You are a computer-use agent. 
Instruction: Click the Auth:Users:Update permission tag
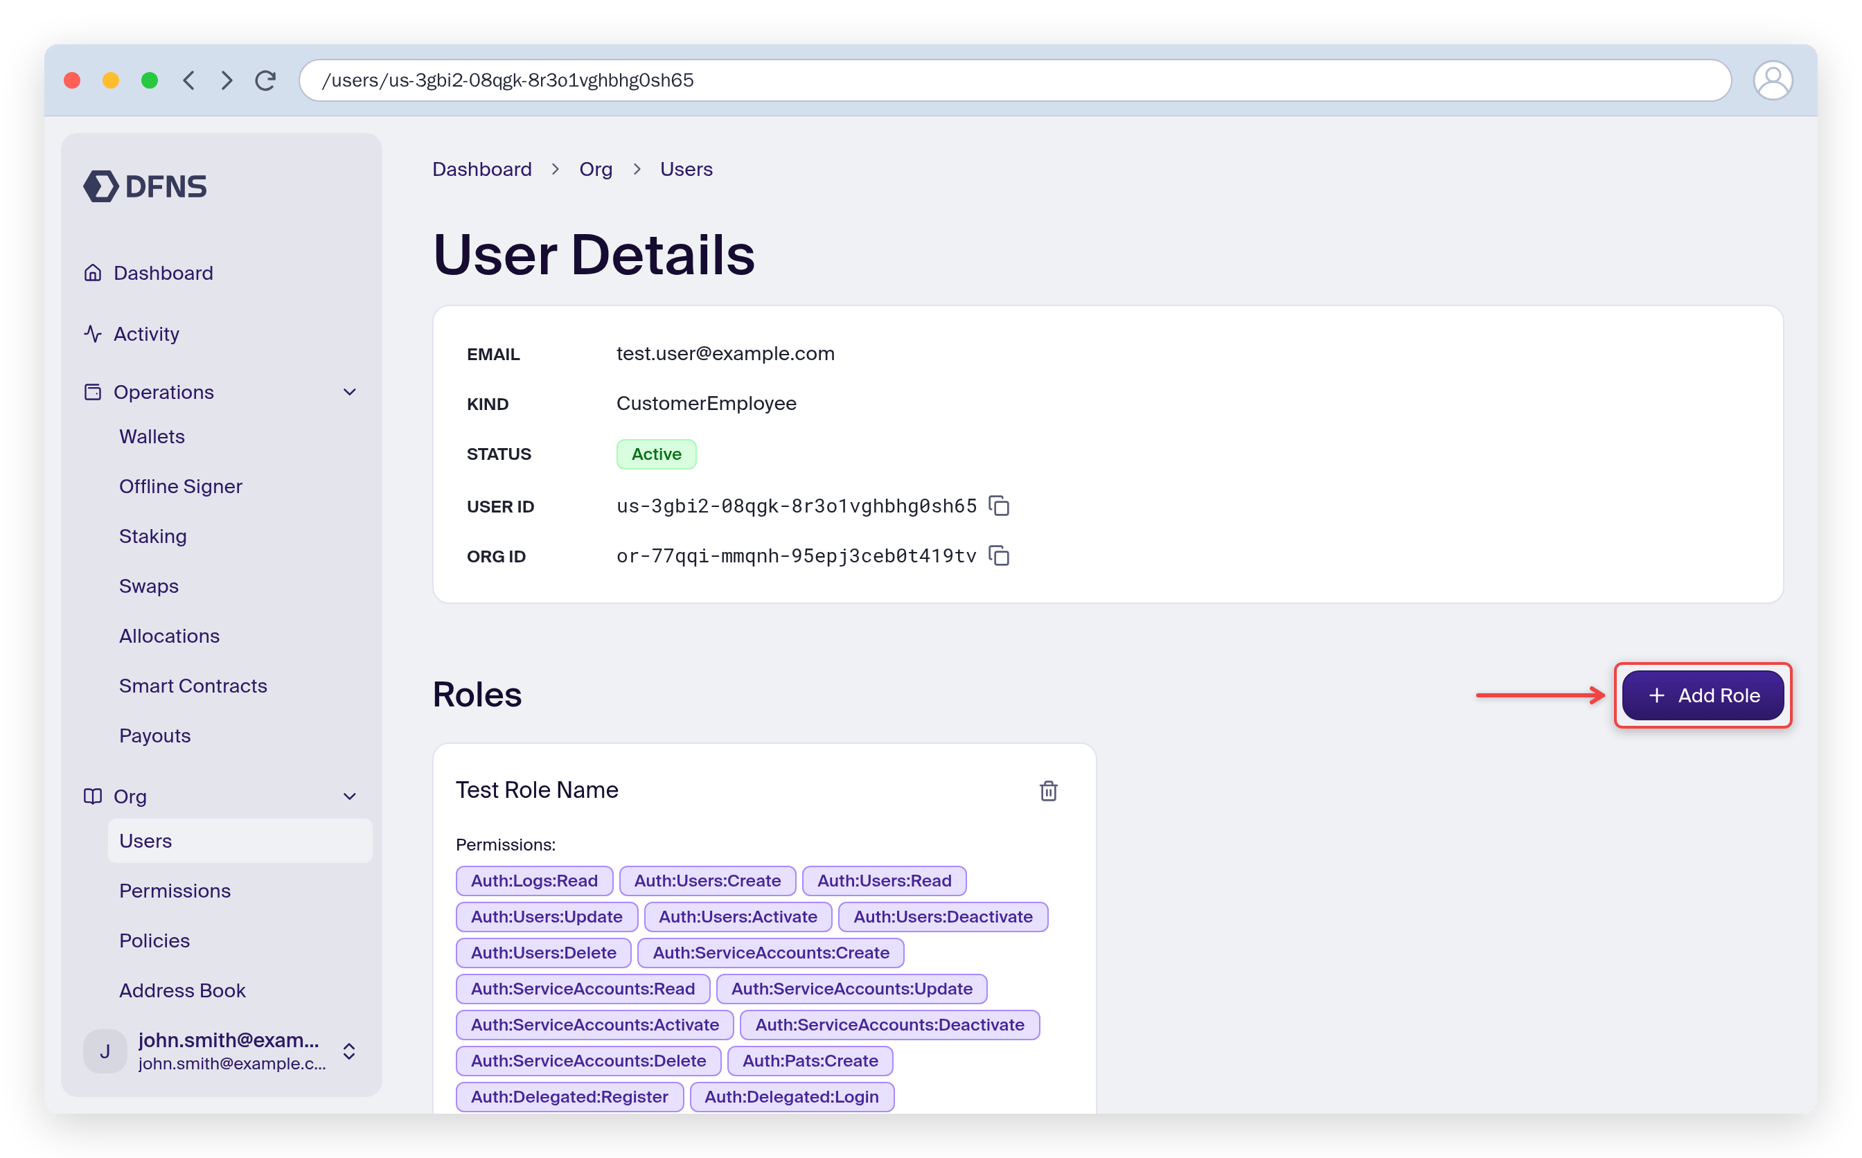click(547, 917)
